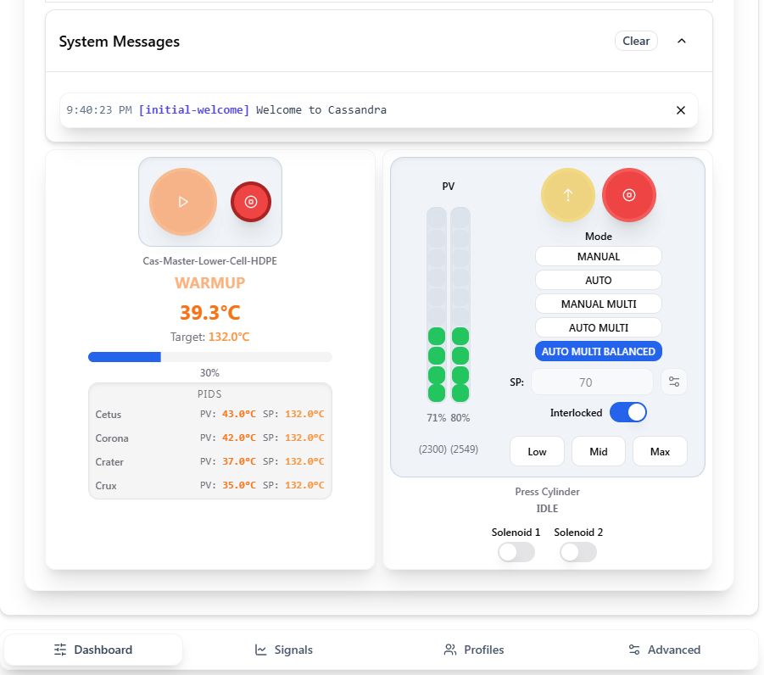Click the red stop button beside play
Image resolution: width=764 pixels, height=675 pixels.
pos(251,202)
